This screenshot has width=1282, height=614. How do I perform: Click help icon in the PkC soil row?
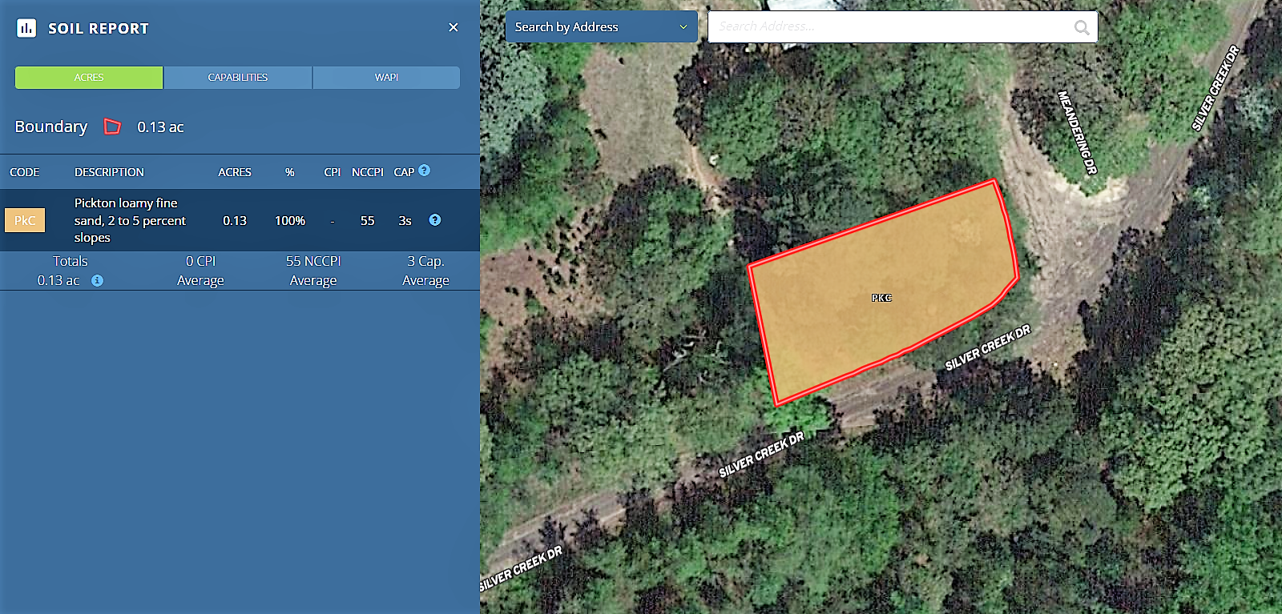pyautogui.click(x=435, y=220)
